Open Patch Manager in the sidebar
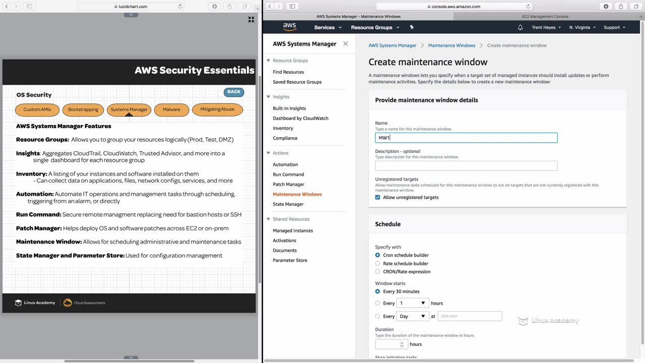This screenshot has height=363, width=645. 288,185
